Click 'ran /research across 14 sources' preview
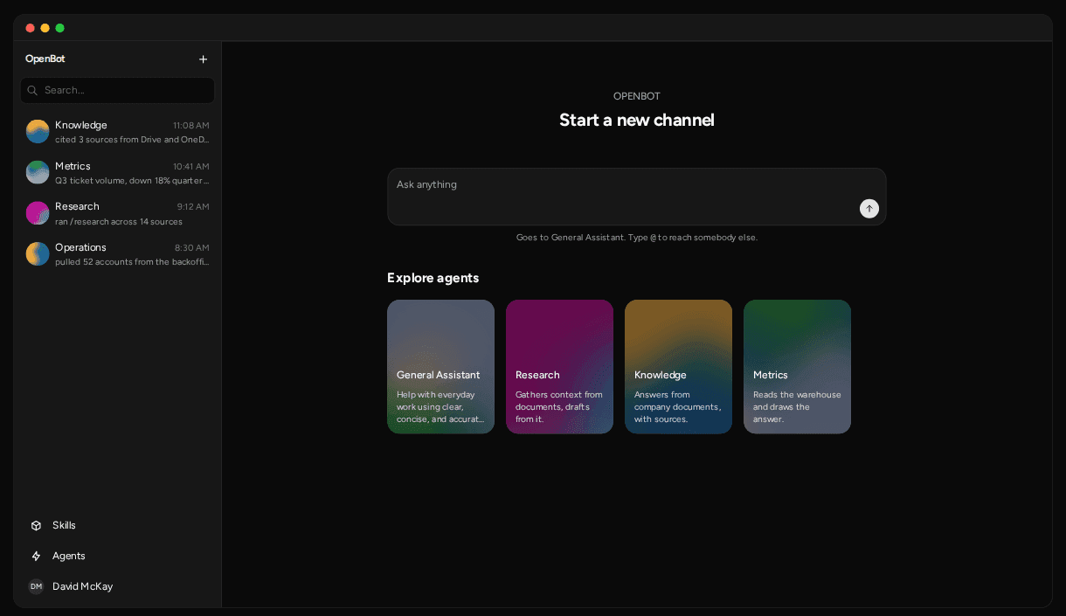 pyautogui.click(x=119, y=222)
